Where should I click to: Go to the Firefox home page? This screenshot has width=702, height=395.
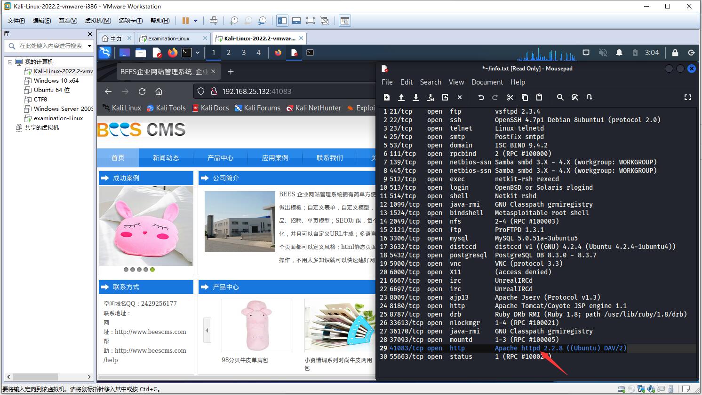(x=159, y=92)
